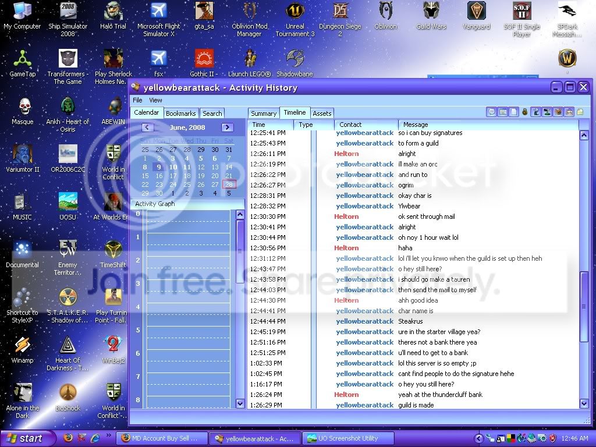
Task: Sort by the Contact column header
Action: click(366, 125)
